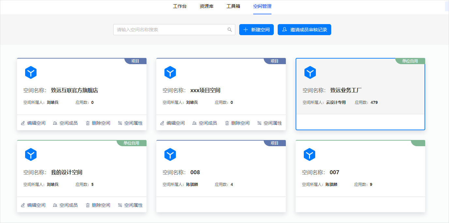This screenshot has height=223, width=449.
Task: Click the space name 致远互联官方旗舰店
Action: click(x=74, y=91)
